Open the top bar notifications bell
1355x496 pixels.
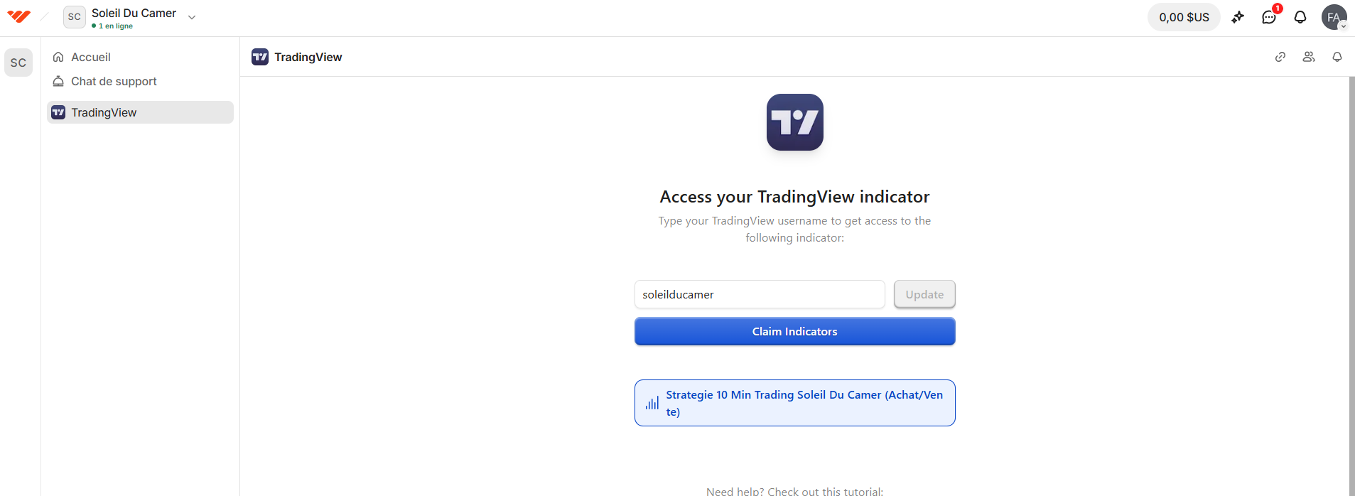tap(1300, 17)
